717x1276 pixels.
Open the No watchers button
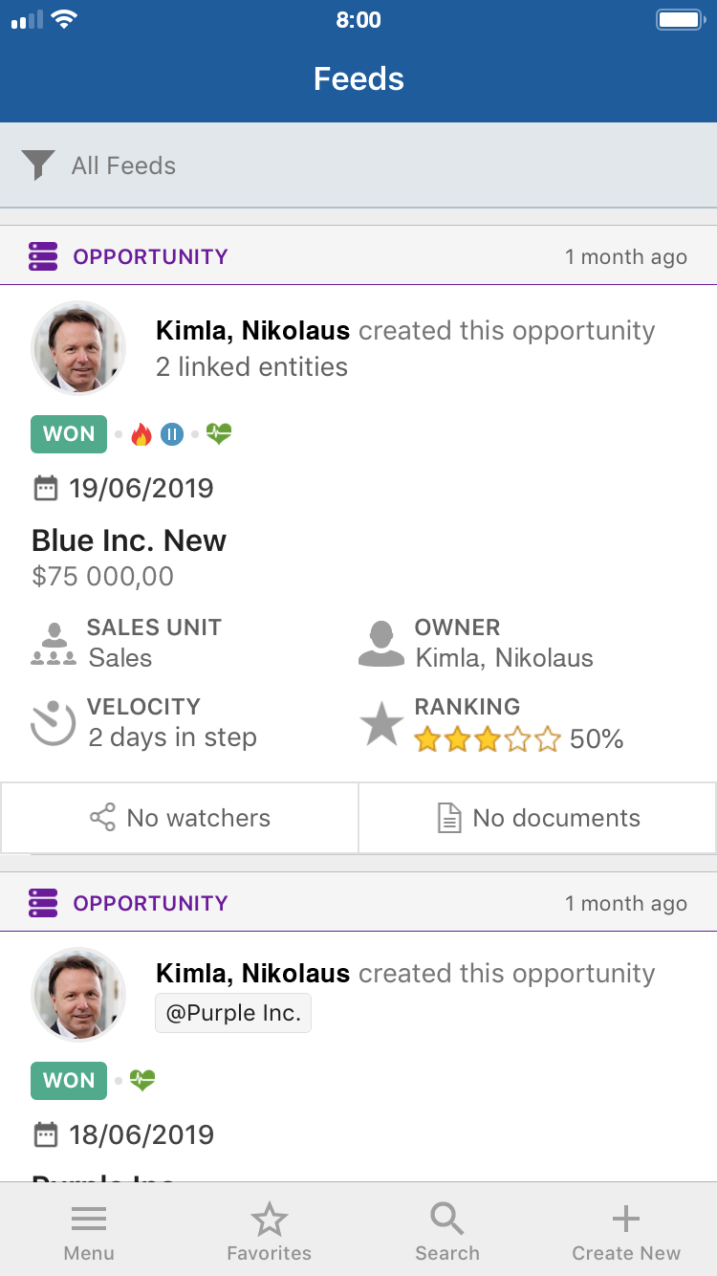[x=180, y=818]
